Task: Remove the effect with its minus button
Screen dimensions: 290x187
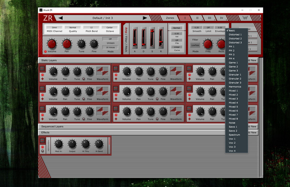Action: pyautogui.click(x=42, y=141)
